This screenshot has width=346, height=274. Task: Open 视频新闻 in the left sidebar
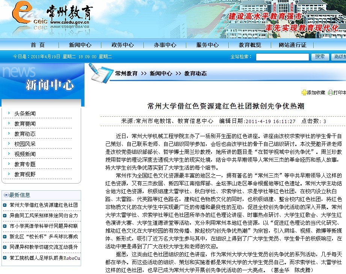coord(25,154)
